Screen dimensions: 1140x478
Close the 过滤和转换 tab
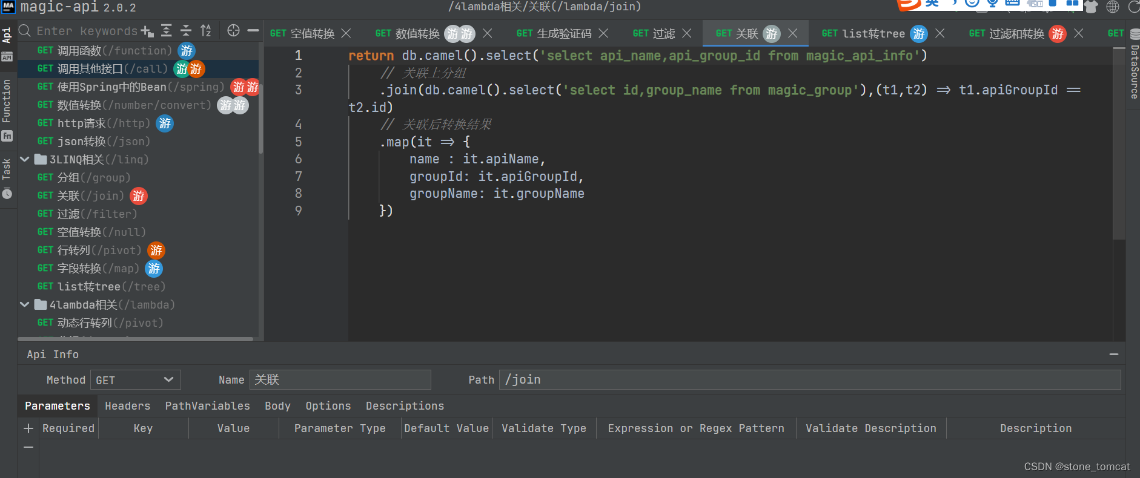(x=1078, y=33)
